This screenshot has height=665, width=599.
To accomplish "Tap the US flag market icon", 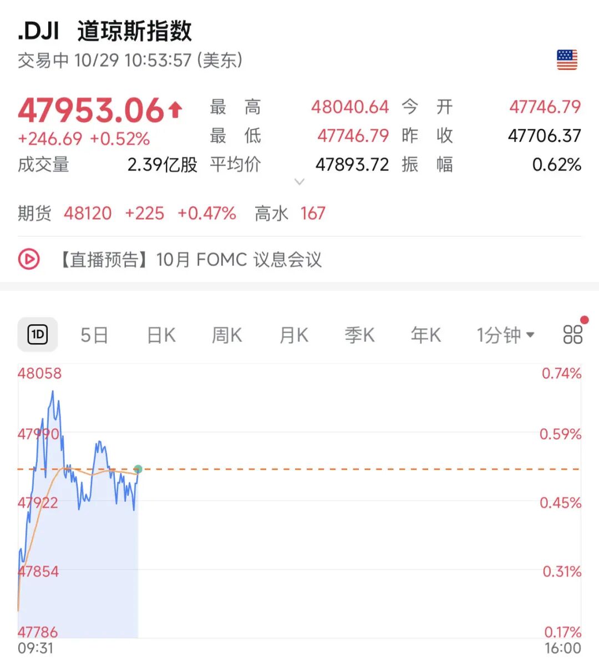I will (567, 60).
